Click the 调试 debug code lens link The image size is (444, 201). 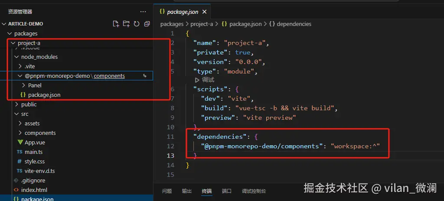208,80
